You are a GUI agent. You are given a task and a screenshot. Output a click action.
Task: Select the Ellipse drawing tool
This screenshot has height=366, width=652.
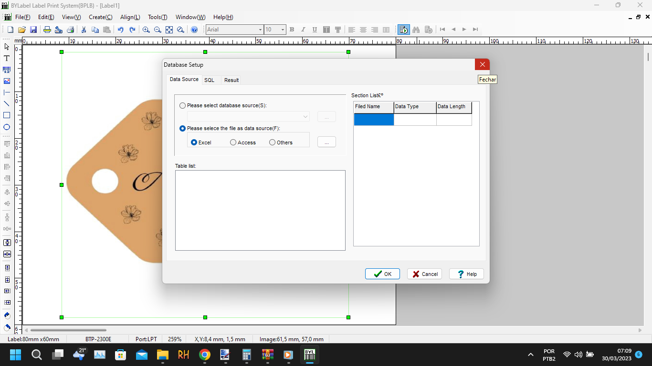click(x=7, y=127)
